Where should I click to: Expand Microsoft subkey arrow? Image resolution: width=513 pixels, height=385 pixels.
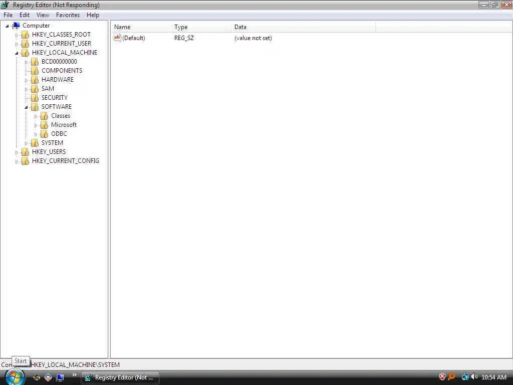point(36,125)
